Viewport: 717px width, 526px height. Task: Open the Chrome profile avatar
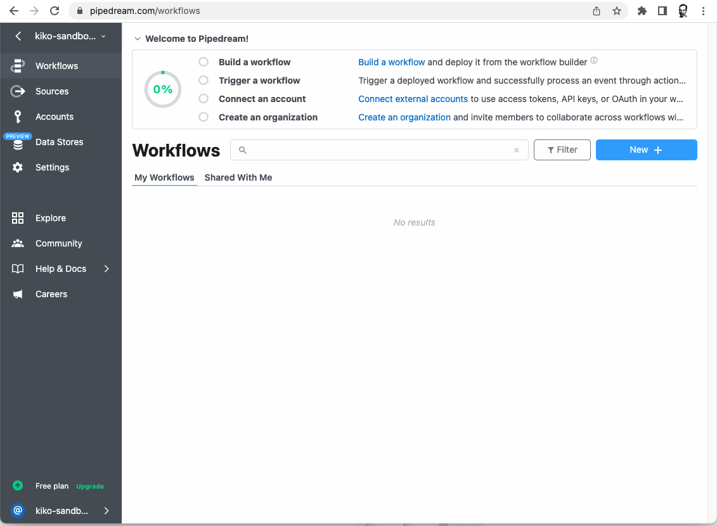[x=683, y=11]
